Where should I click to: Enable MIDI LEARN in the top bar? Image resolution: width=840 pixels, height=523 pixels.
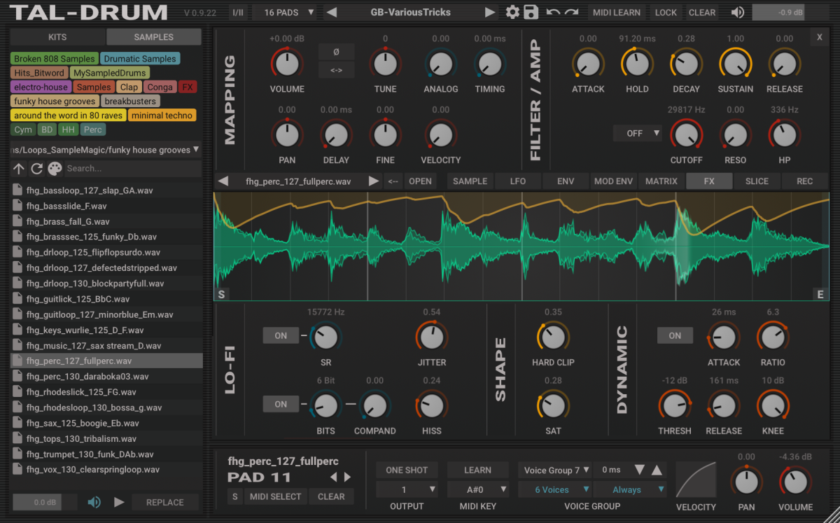point(617,12)
